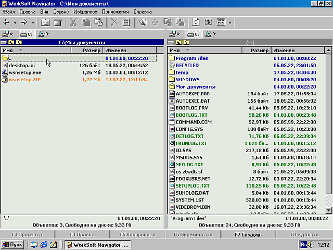Click the Search magnifier toolbar icon

tap(143, 22)
